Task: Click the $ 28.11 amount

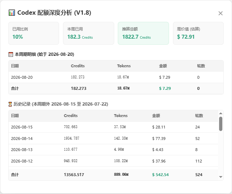Action: [x=159, y=127]
